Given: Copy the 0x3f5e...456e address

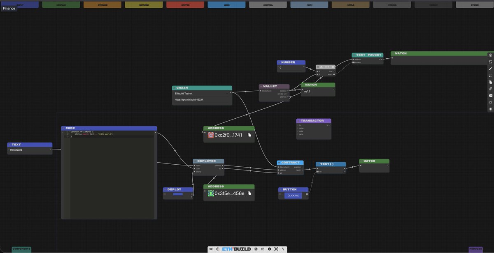Looking at the screenshot, I should [x=249, y=193].
